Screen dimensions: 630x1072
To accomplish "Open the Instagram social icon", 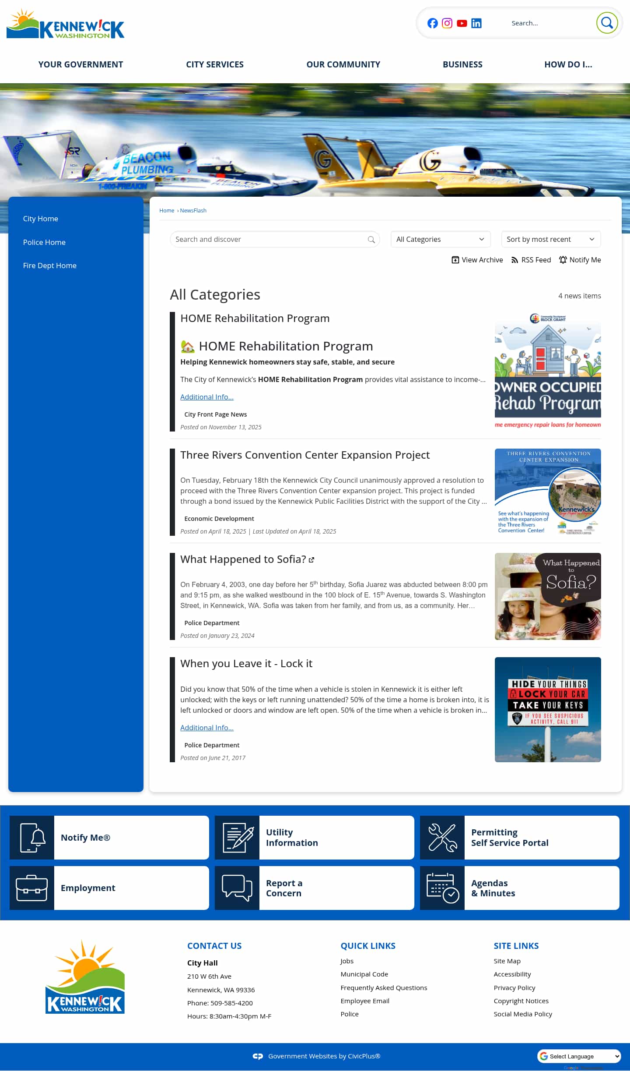I will click(x=447, y=23).
